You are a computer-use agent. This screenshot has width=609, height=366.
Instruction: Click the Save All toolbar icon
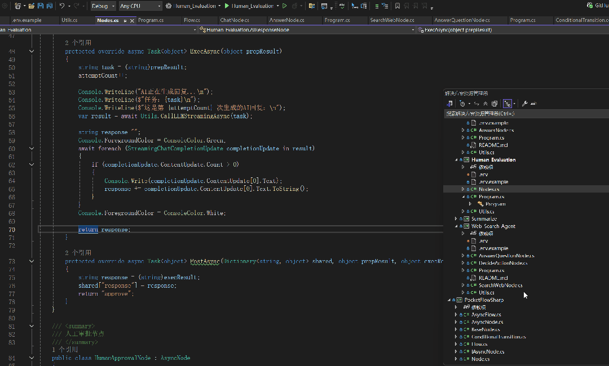(x=49, y=6)
